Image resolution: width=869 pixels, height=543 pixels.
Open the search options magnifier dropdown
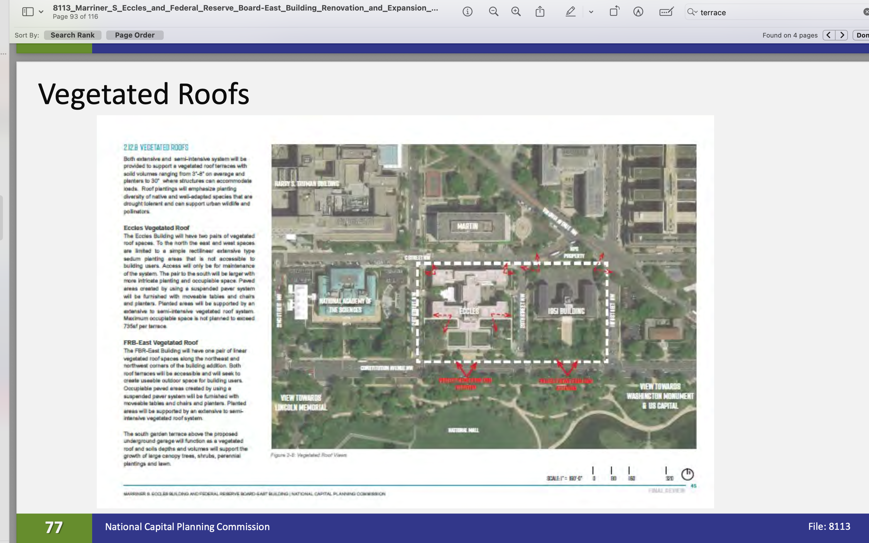(x=692, y=12)
